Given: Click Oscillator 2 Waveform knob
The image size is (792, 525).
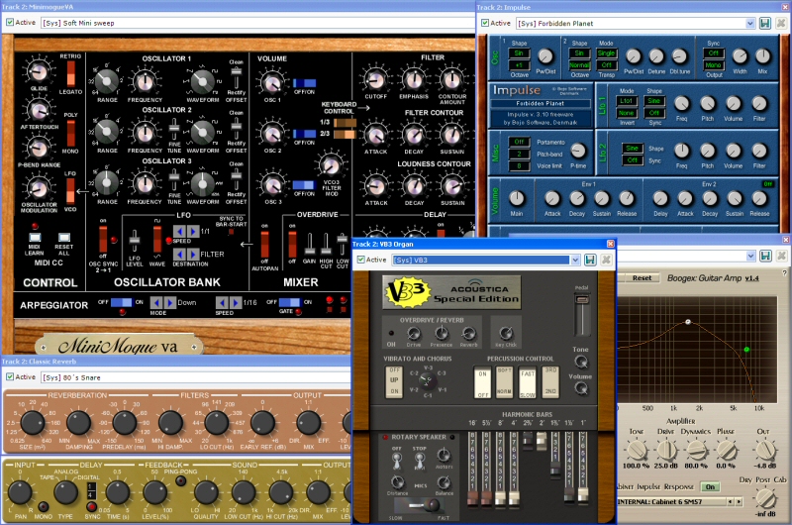Looking at the screenshot, I should (x=203, y=133).
